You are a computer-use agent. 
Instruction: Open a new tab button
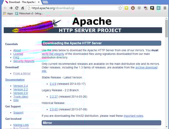point(45,2)
